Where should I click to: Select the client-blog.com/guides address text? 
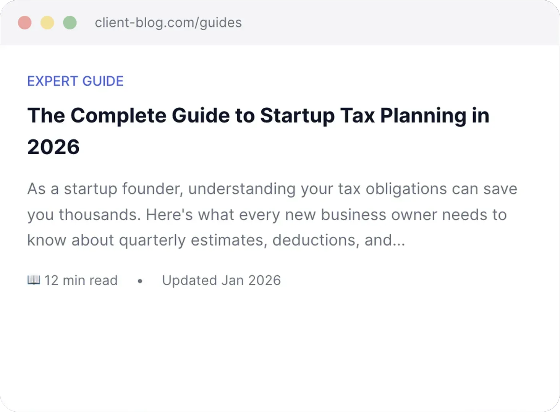tap(168, 23)
